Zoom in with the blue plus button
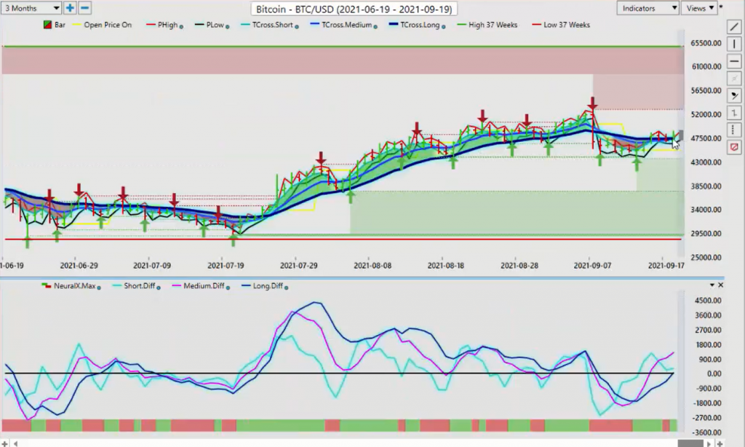This screenshot has height=447, width=745. 70,8
